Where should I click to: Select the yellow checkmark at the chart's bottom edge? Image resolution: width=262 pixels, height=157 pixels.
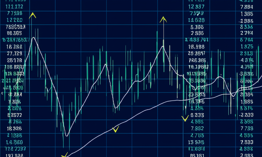pos(64,155)
